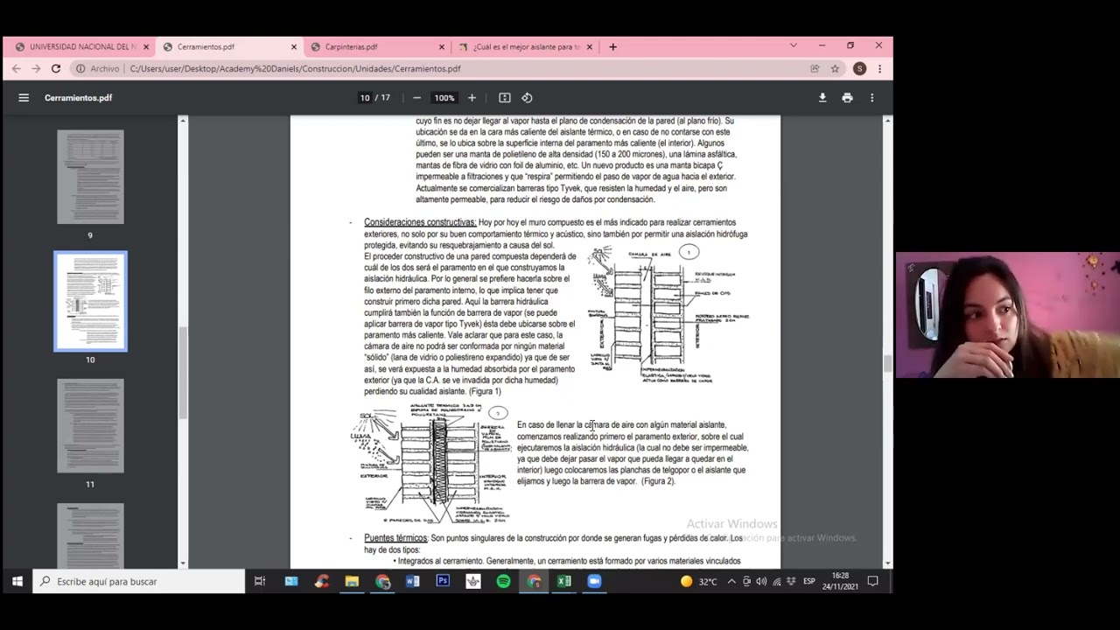
Task: Open Photoshop from the taskbar
Action: (443, 581)
